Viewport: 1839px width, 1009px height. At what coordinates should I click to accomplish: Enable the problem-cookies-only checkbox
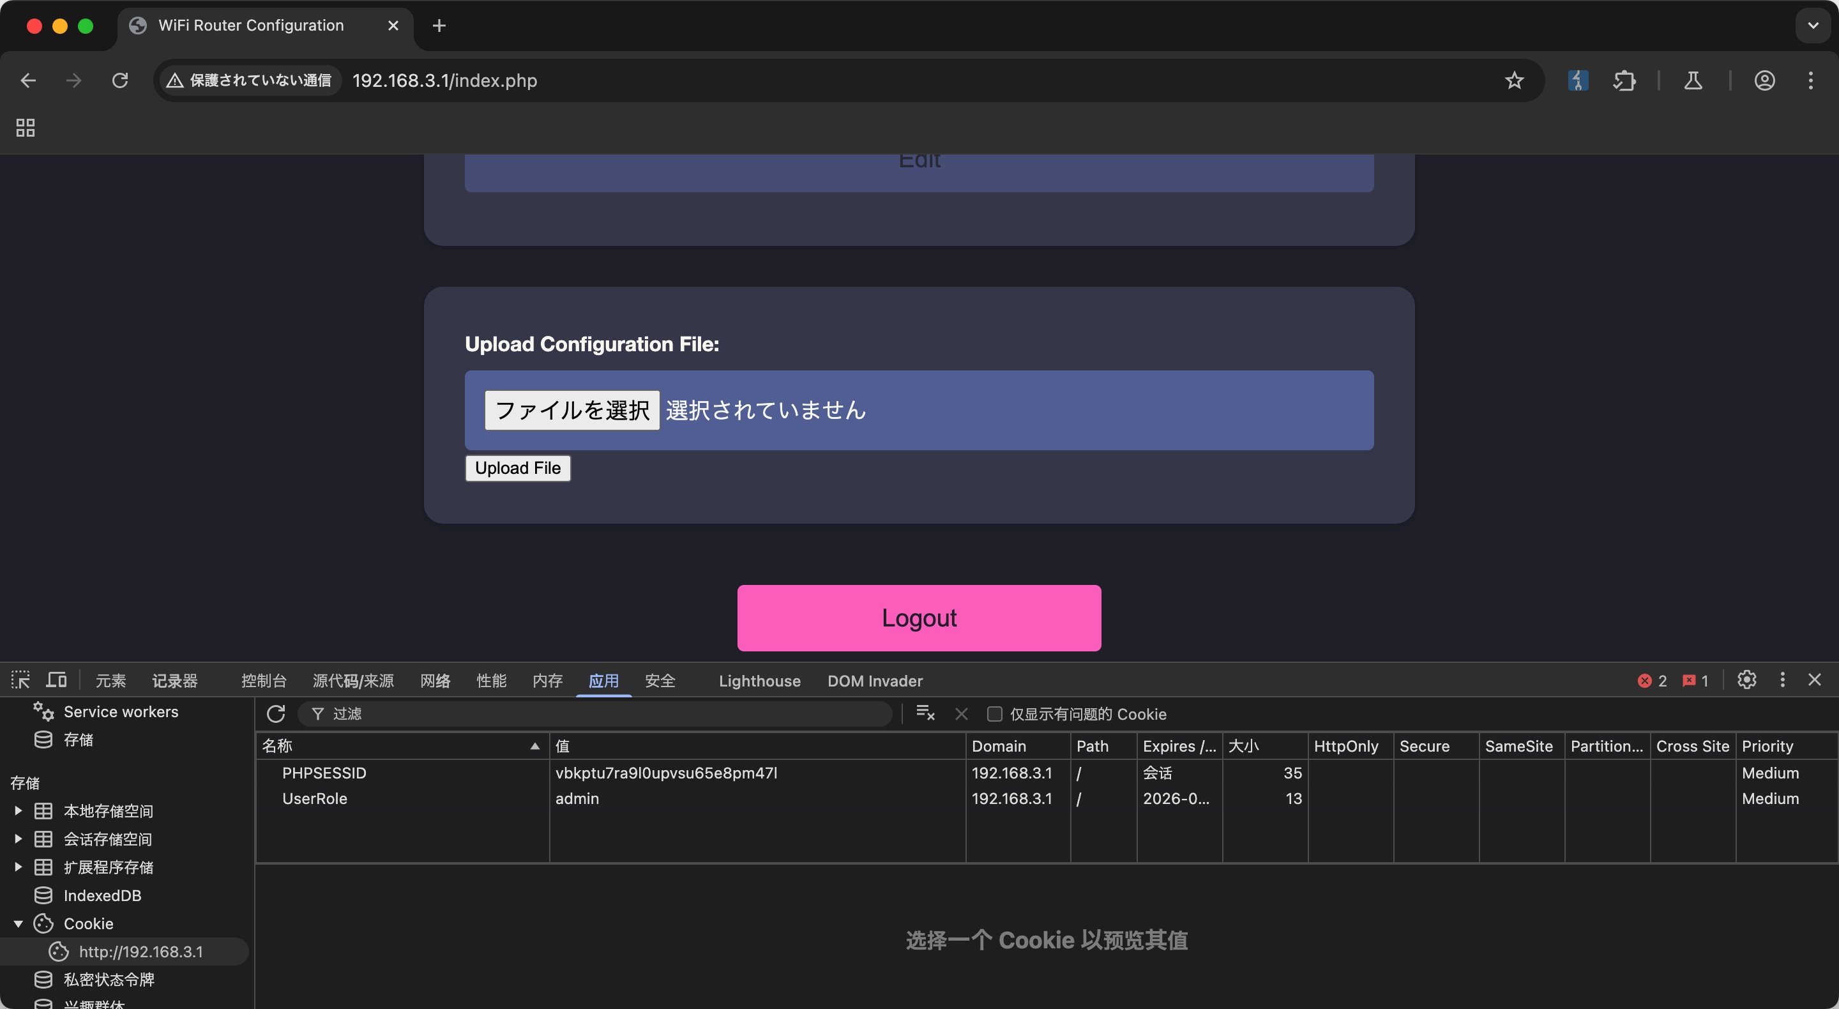pyautogui.click(x=994, y=714)
